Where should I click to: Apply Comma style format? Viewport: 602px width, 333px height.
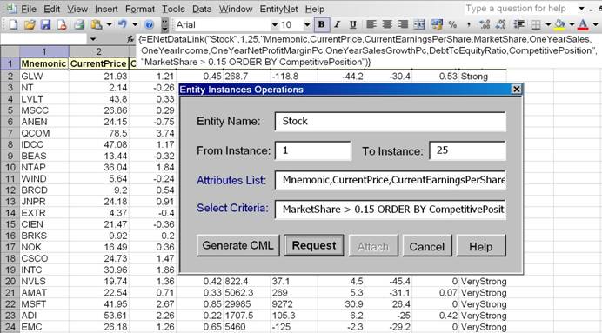[469, 25]
